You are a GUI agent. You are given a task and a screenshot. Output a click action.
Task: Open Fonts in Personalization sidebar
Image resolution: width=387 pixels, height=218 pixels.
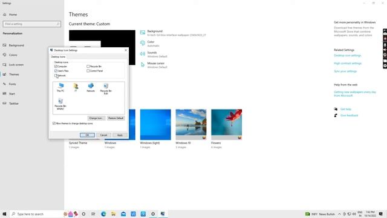click(x=12, y=84)
